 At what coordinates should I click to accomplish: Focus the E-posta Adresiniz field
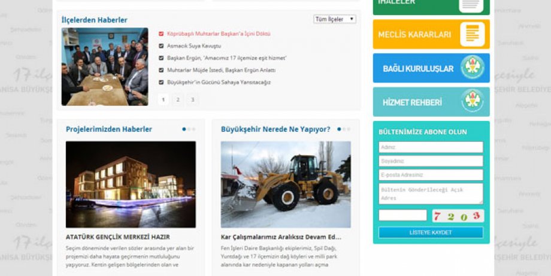pos(431,175)
